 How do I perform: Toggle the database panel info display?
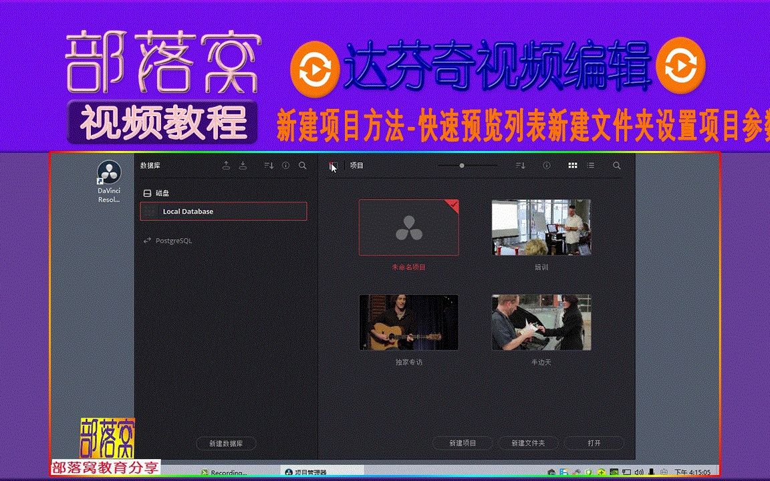(285, 165)
